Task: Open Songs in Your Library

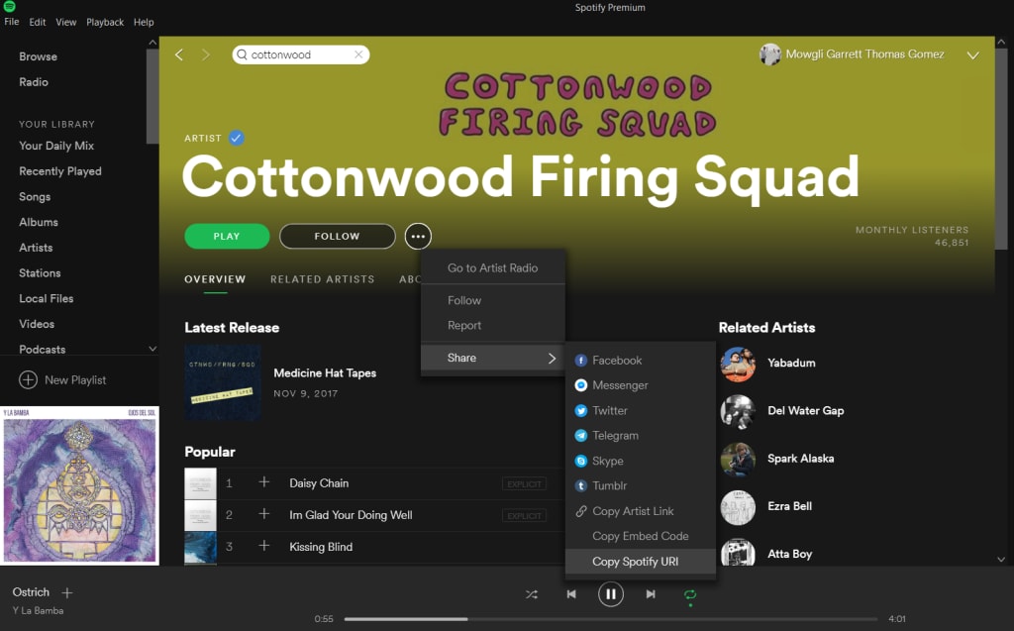Action: 35,197
